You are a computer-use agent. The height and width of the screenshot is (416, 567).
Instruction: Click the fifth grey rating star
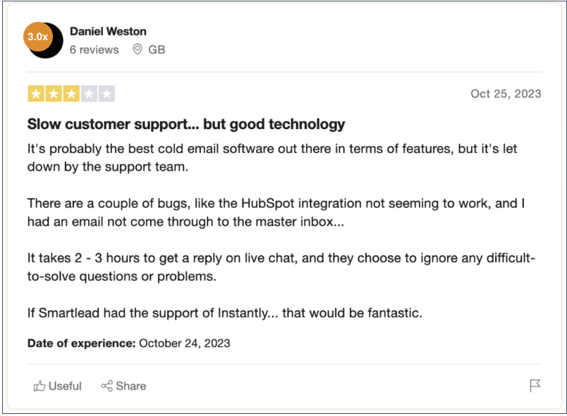pyautogui.click(x=106, y=94)
